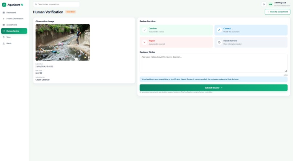Click the Alerts warning triangle icon

click(x=4, y=43)
